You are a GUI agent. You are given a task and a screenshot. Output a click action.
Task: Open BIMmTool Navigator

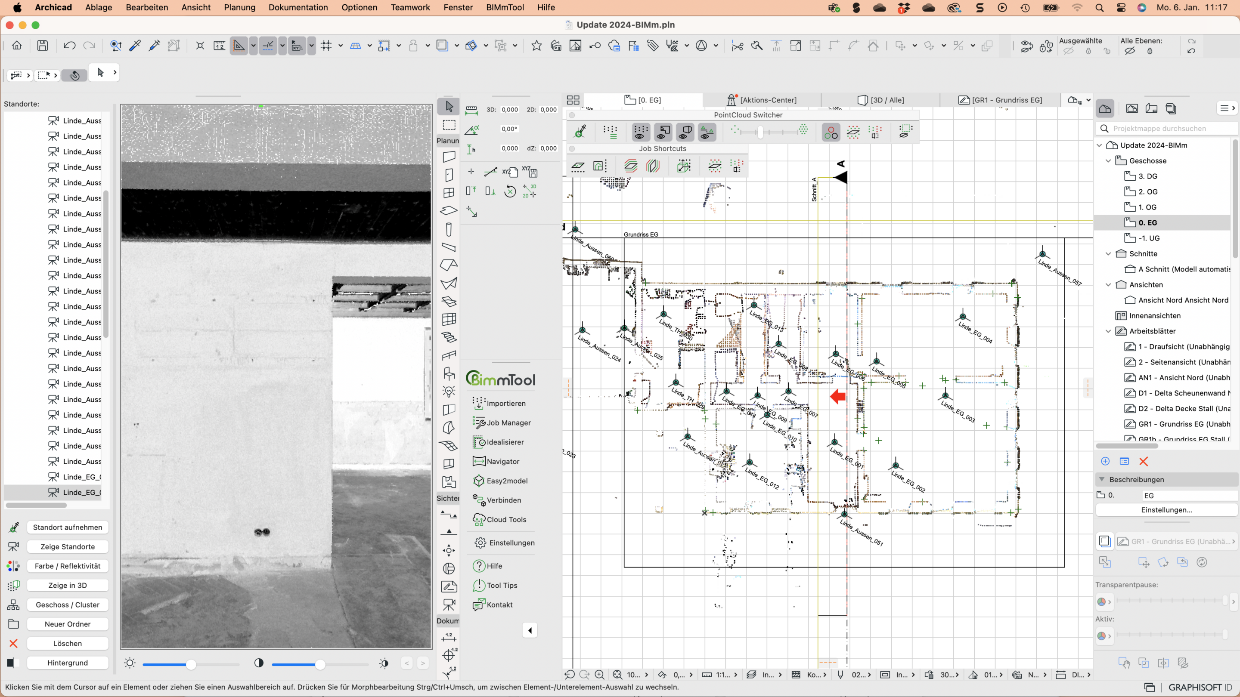[496, 461]
